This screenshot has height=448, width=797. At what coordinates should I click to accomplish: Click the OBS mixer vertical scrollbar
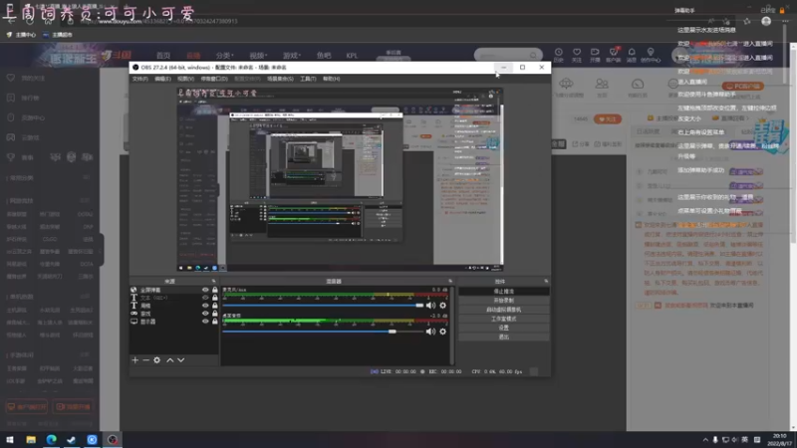pos(451,325)
